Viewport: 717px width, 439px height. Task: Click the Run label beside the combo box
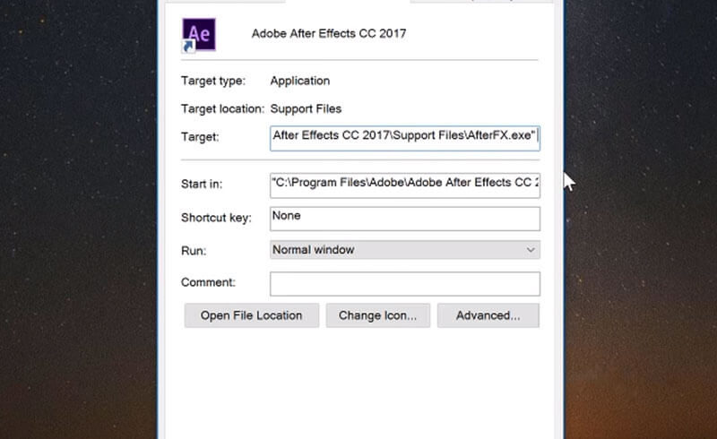coord(194,251)
